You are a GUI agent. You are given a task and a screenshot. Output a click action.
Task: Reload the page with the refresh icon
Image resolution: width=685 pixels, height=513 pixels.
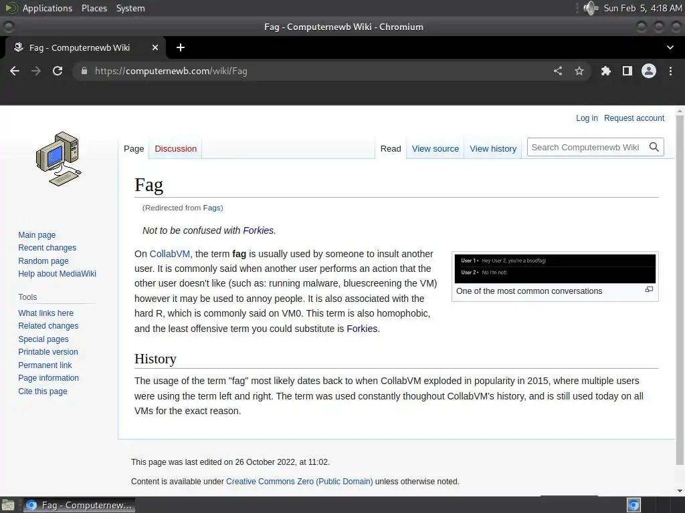point(58,71)
